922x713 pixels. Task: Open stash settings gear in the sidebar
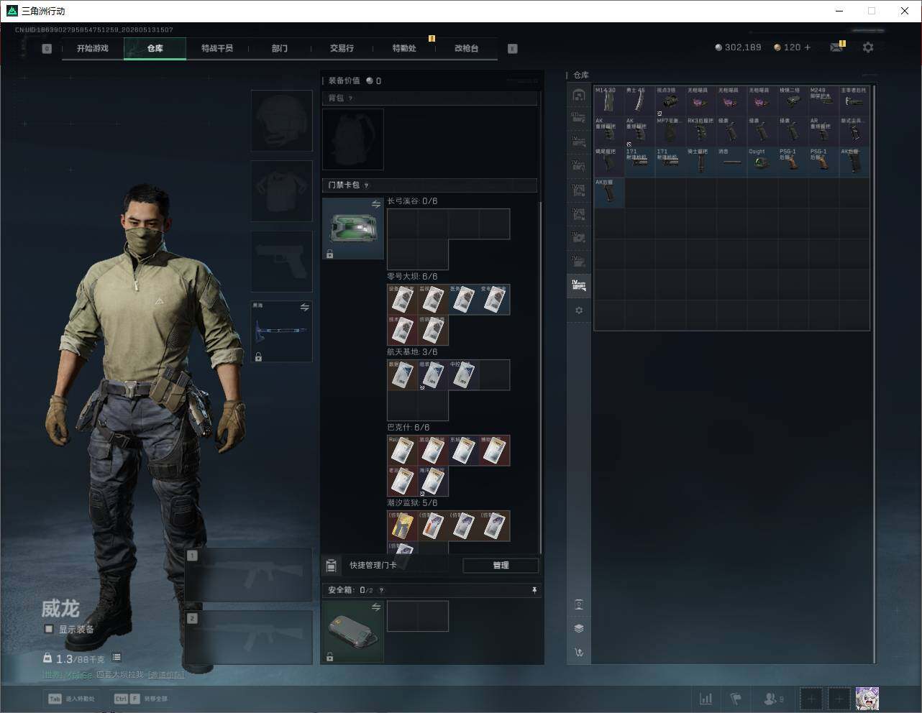pyautogui.click(x=579, y=310)
